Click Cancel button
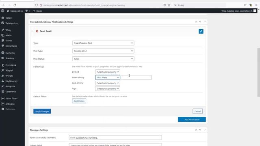The image size is (260, 146). click(198, 111)
